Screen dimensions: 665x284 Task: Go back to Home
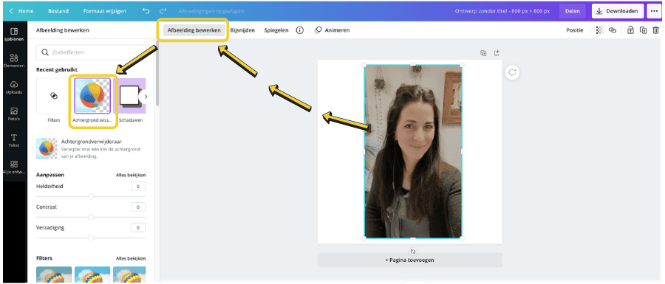click(21, 11)
